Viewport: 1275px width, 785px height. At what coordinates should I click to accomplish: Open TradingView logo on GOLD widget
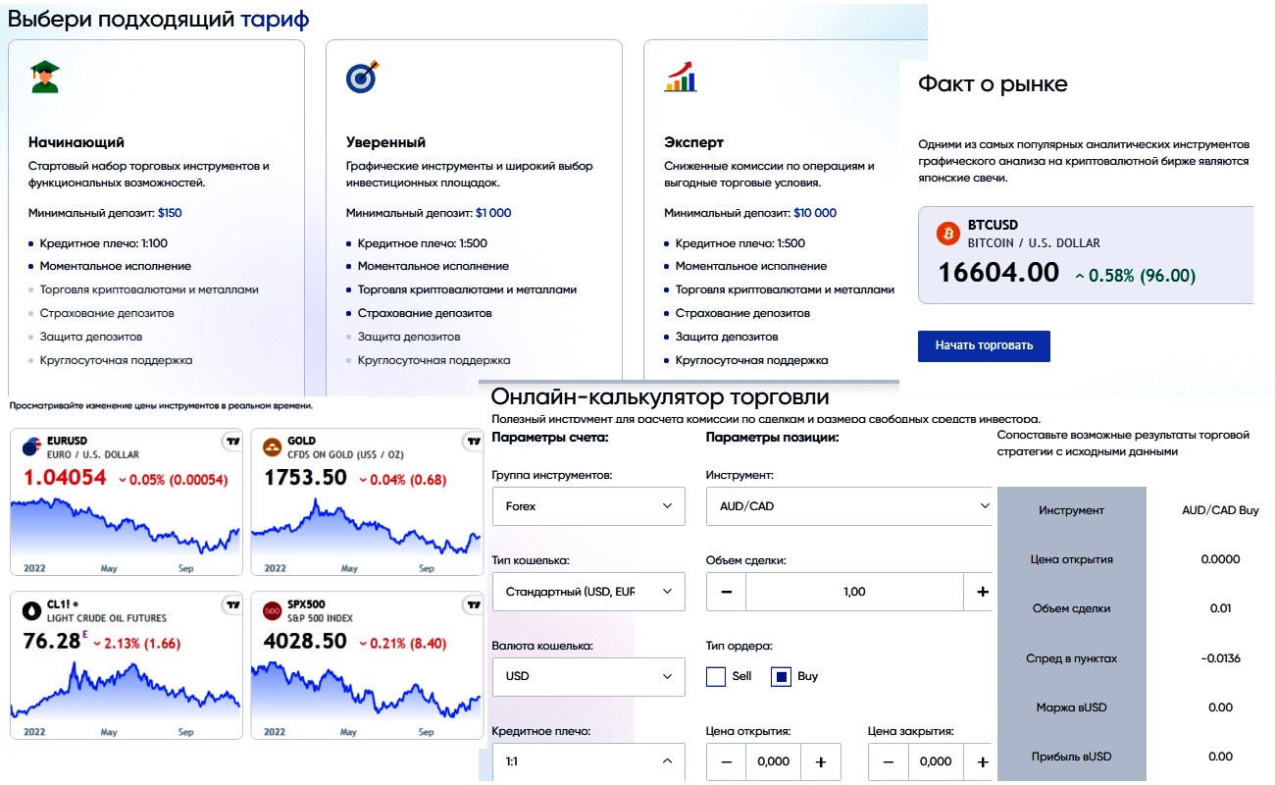click(473, 442)
